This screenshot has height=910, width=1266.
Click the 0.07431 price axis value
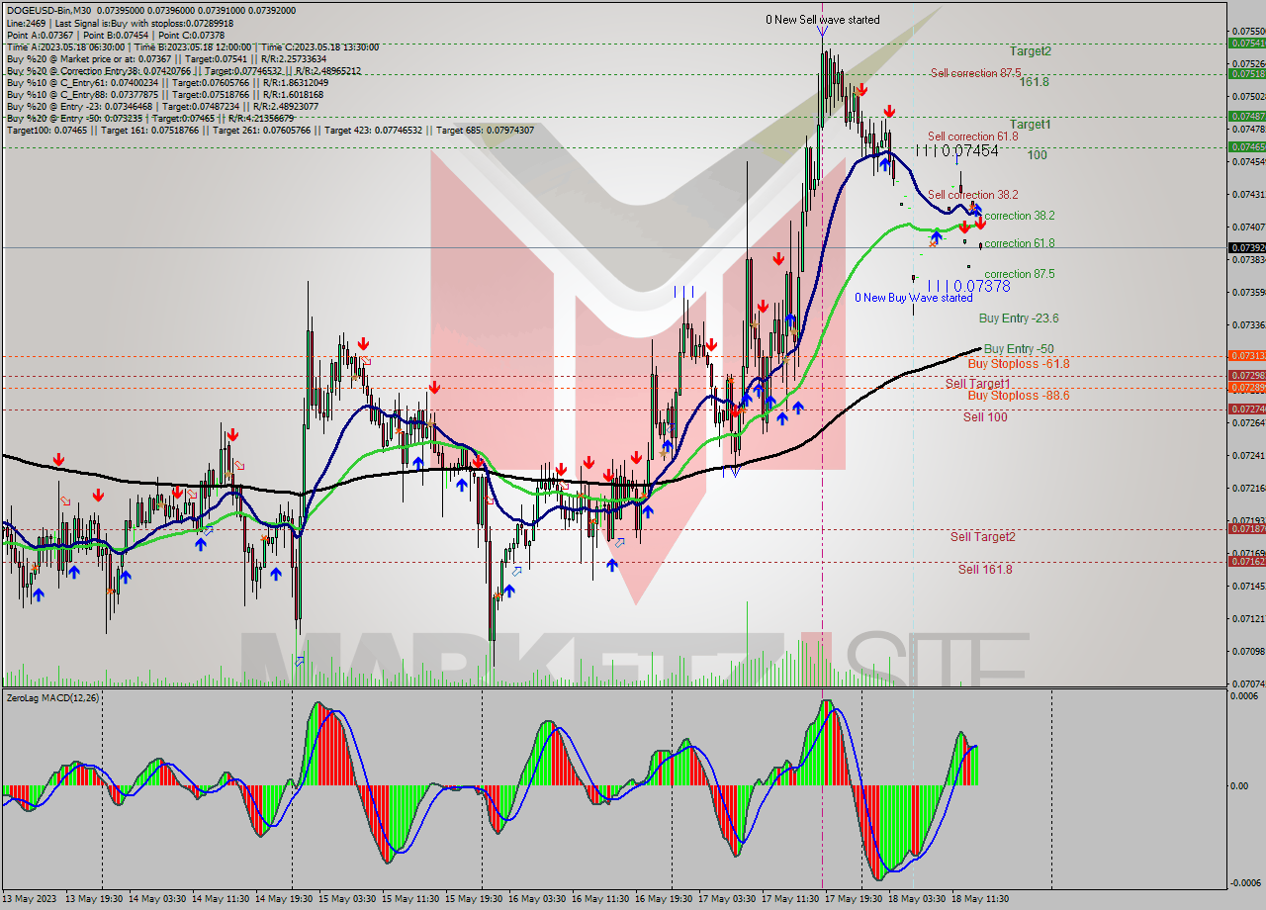tap(1249, 195)
